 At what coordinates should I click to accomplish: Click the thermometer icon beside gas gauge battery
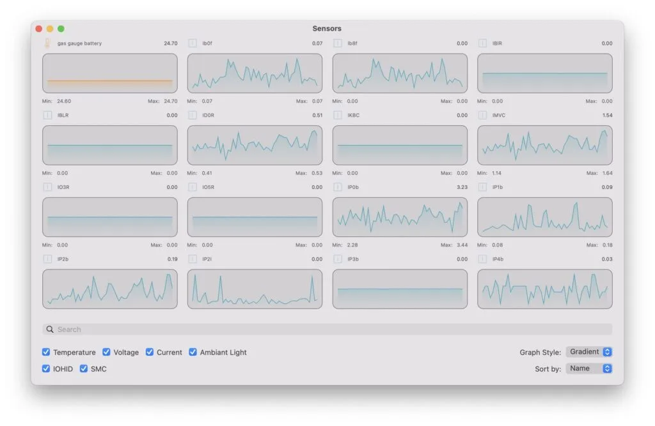point(47,43)
